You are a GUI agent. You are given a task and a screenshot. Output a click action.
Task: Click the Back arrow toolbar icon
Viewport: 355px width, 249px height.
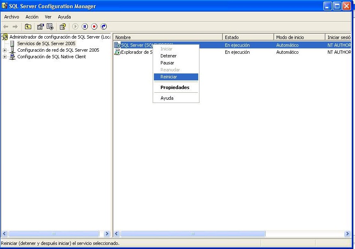tap(6, 27)
